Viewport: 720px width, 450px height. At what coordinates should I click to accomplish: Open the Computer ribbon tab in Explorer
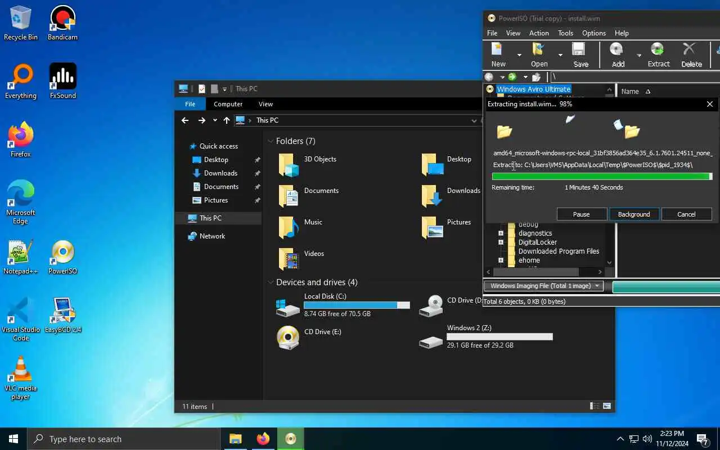tap(228, 104)
